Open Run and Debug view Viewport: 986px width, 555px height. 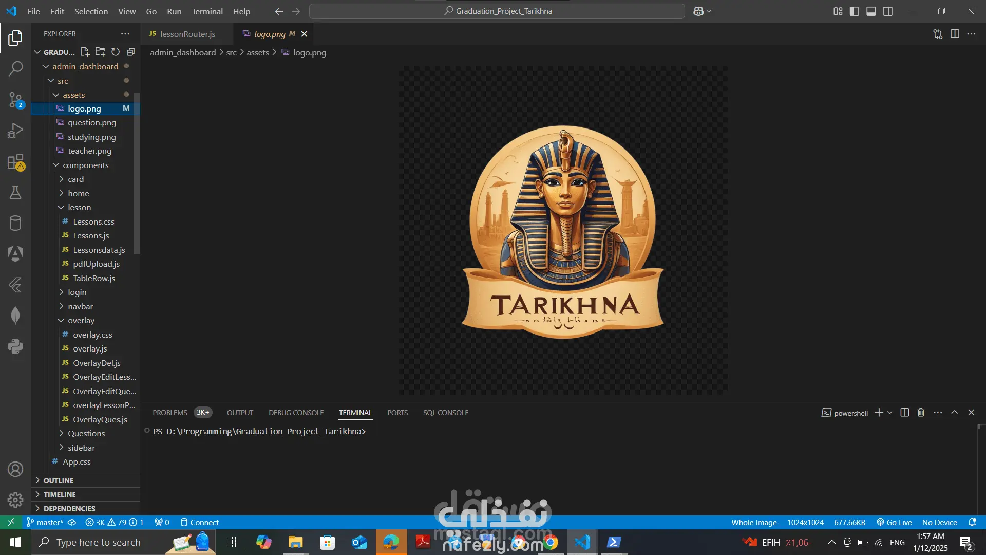click(x=15, y=131)
